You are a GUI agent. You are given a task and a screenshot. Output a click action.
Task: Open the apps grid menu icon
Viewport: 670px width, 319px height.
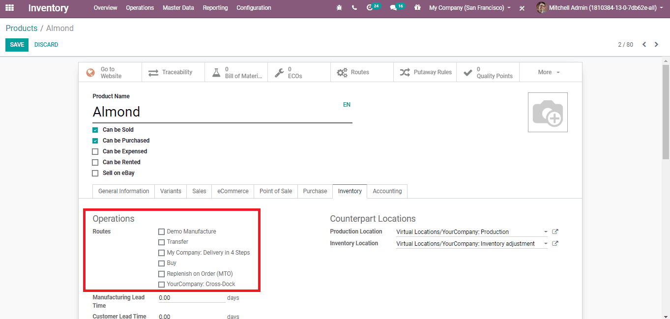(9, 8)
